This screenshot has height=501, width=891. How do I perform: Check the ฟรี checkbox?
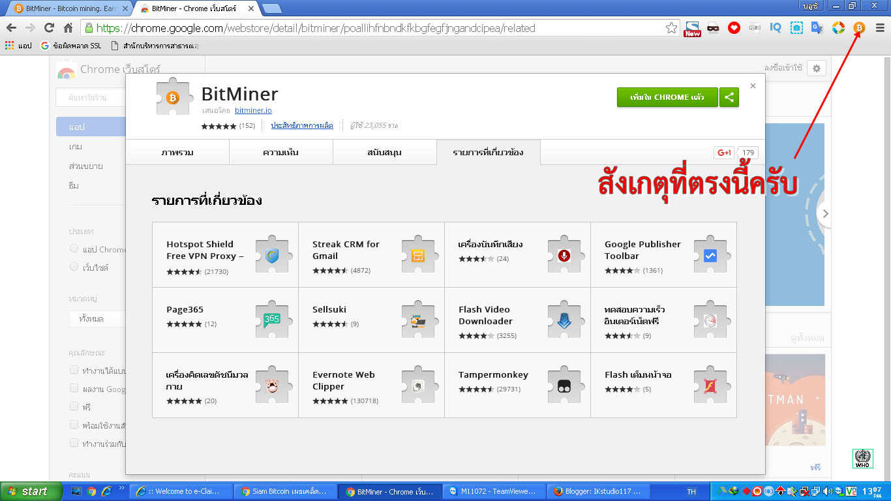(x=74, y=406)
